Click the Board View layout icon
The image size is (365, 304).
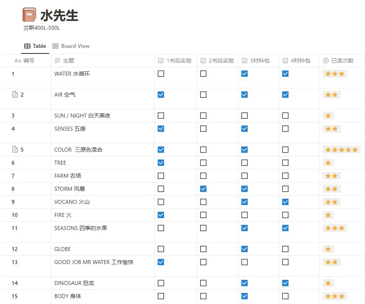(55, 46)
